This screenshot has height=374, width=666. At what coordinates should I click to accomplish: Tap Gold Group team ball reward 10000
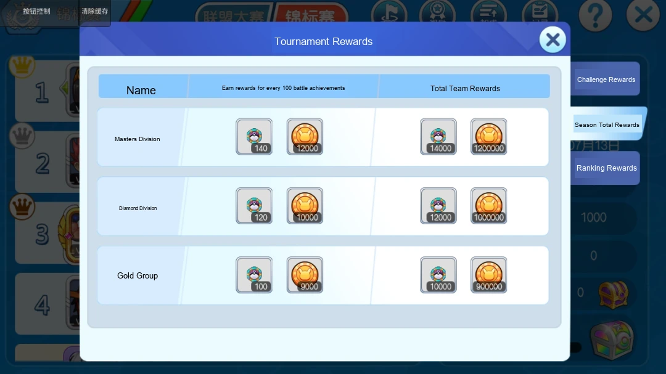(x=438, y=275)
